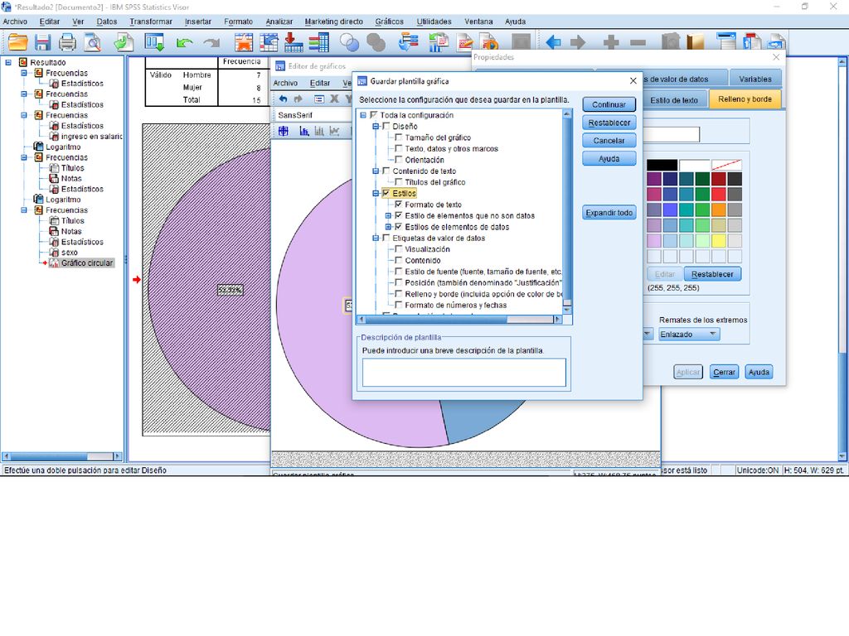Click Redo arrow in Editor de gráficos toolbar
This screenshot has width=849, height=636.
pos(298,99)
